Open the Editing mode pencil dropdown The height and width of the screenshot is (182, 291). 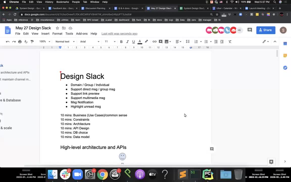[x=265, y=42]
